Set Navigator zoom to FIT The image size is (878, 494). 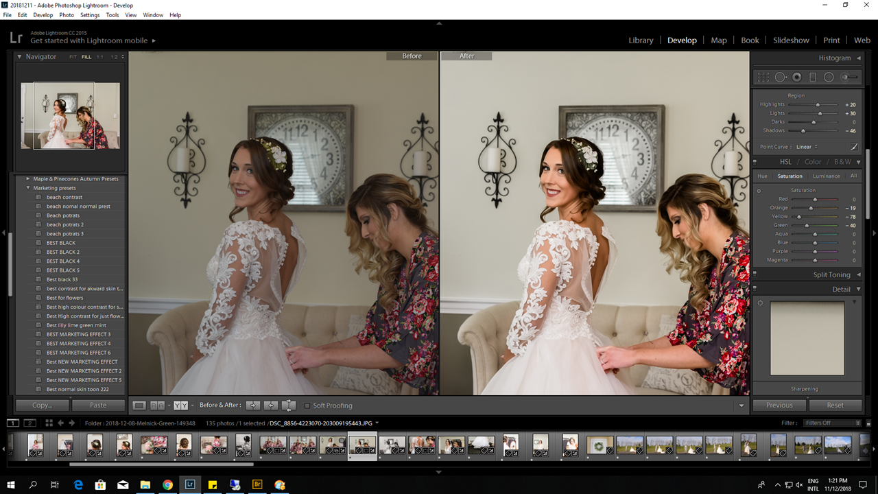pos(73,57)
